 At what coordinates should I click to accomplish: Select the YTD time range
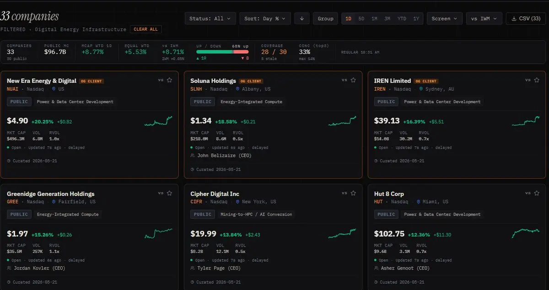coord(402,18)
